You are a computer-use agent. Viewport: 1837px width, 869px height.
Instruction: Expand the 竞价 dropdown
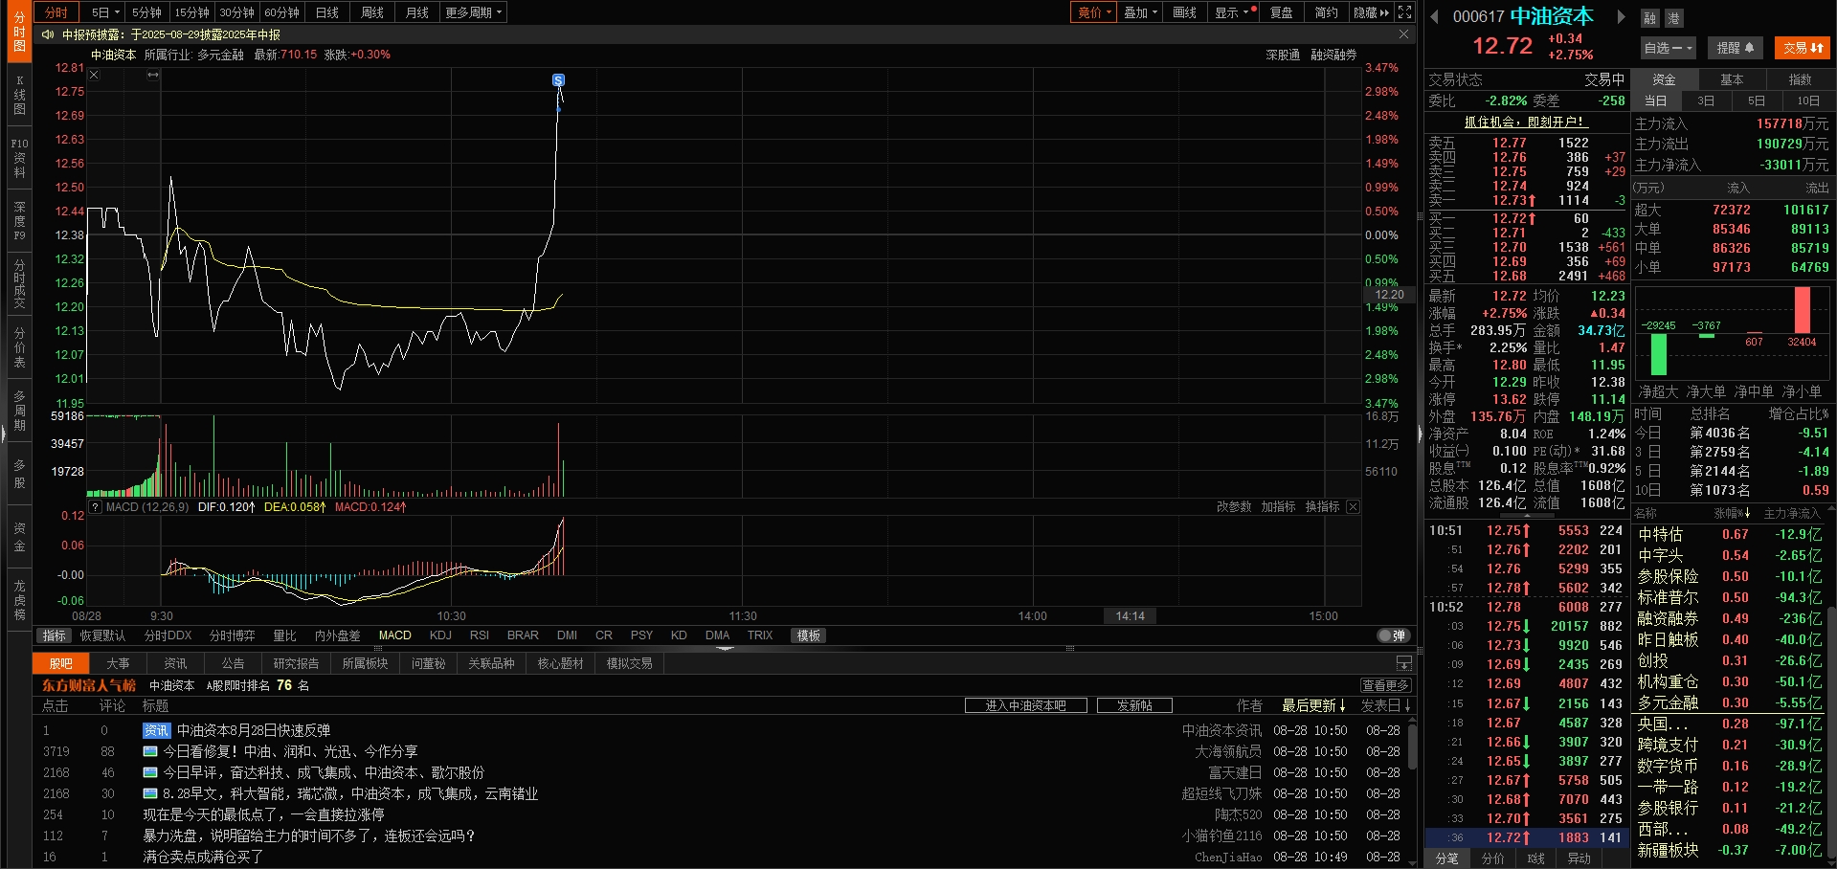pyautogui.click(x=1094, y=12)
